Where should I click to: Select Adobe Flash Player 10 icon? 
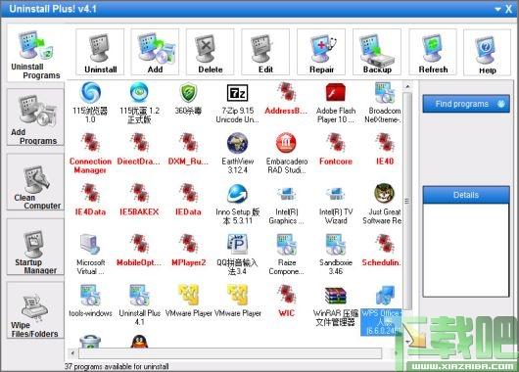335,92
